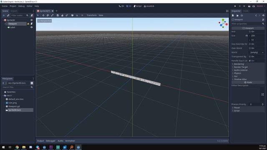Create new resource in Inspector
This screenshot has height=150, width=267.
click(233, 15)
